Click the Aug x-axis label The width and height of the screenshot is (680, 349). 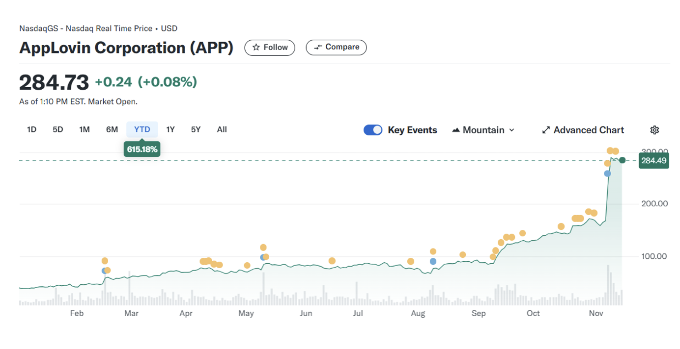click(418, 313)
